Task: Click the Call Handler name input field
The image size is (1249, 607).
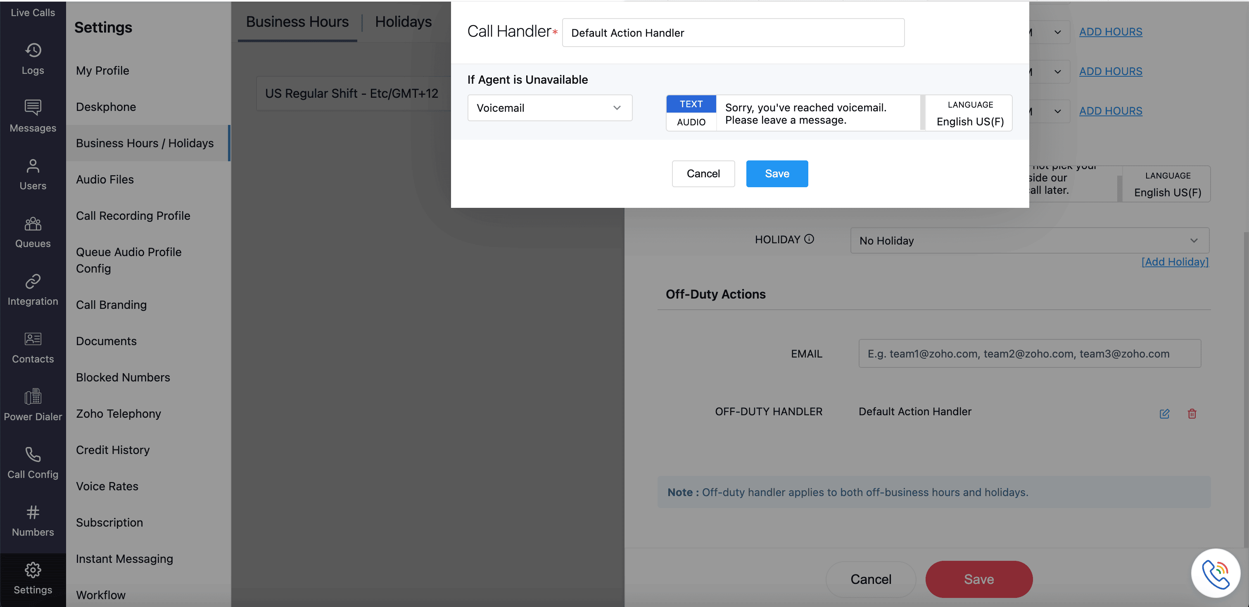Action: click(733, 33)
